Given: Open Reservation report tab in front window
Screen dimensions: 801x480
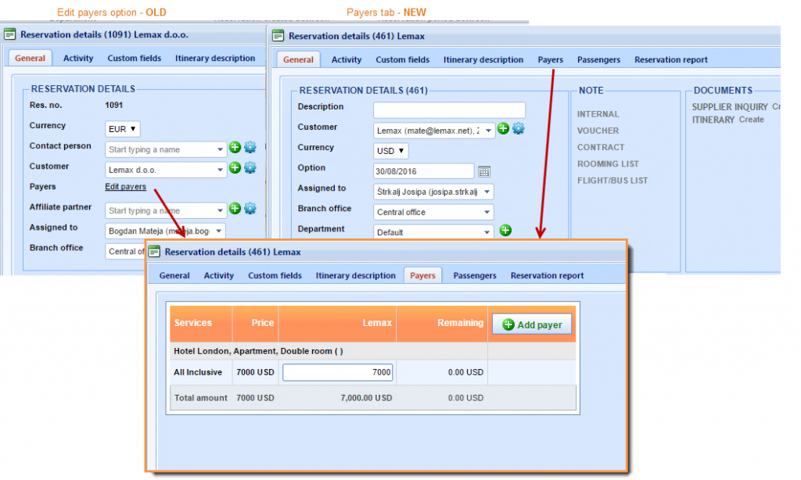Looking at the screenshot, I should (547, 276).
